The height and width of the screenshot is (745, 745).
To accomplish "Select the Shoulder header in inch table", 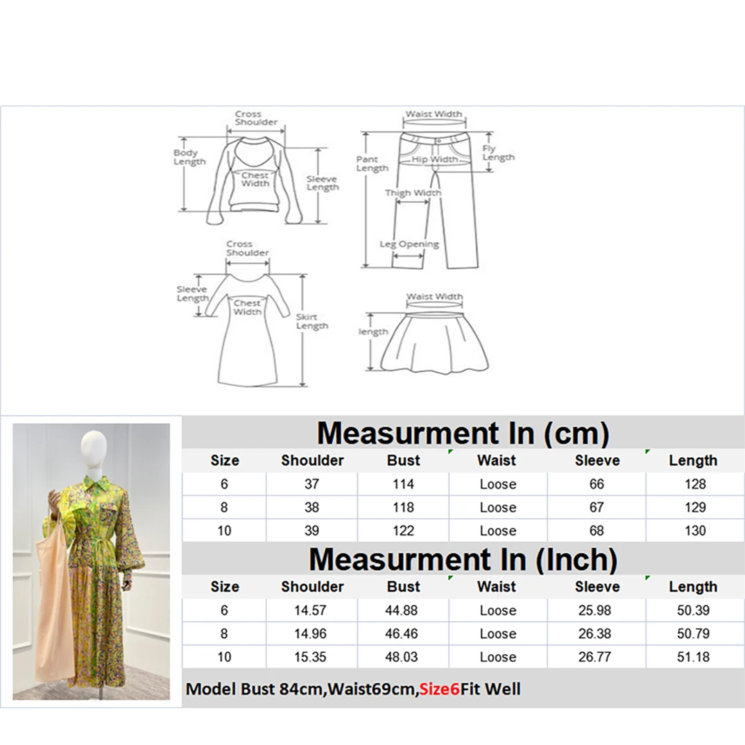I will [x=312, y=587].
